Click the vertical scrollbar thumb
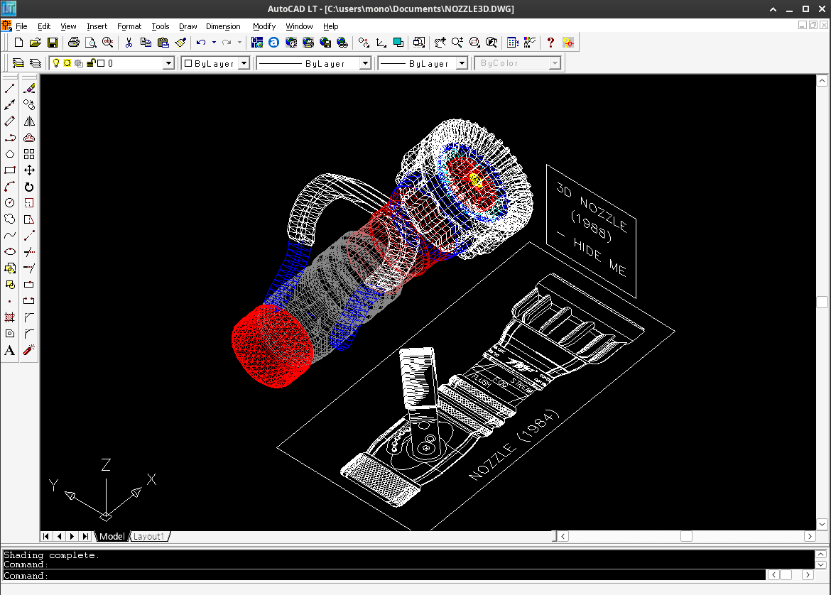 click(x=822, y=302)
